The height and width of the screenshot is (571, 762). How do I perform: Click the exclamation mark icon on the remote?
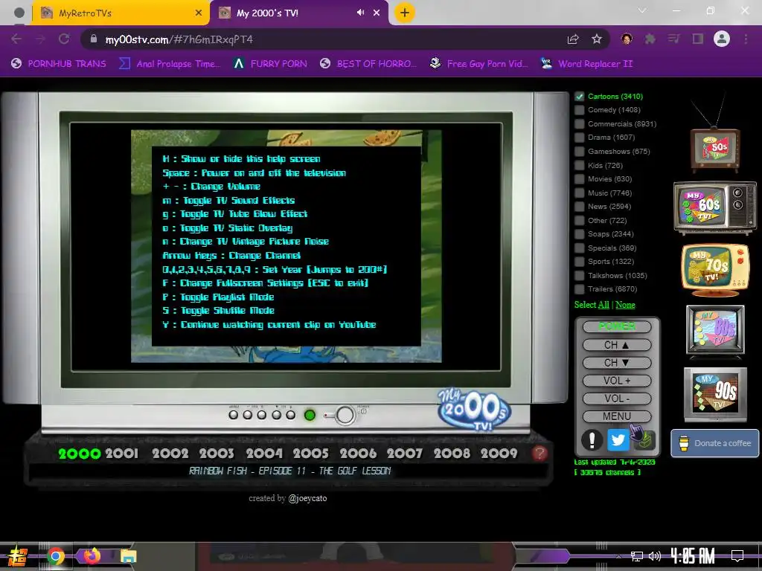click(592, 440)
